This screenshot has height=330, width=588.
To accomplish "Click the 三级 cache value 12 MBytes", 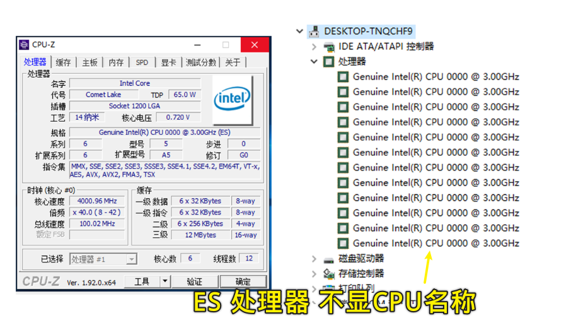I will [x=200, y=235].
